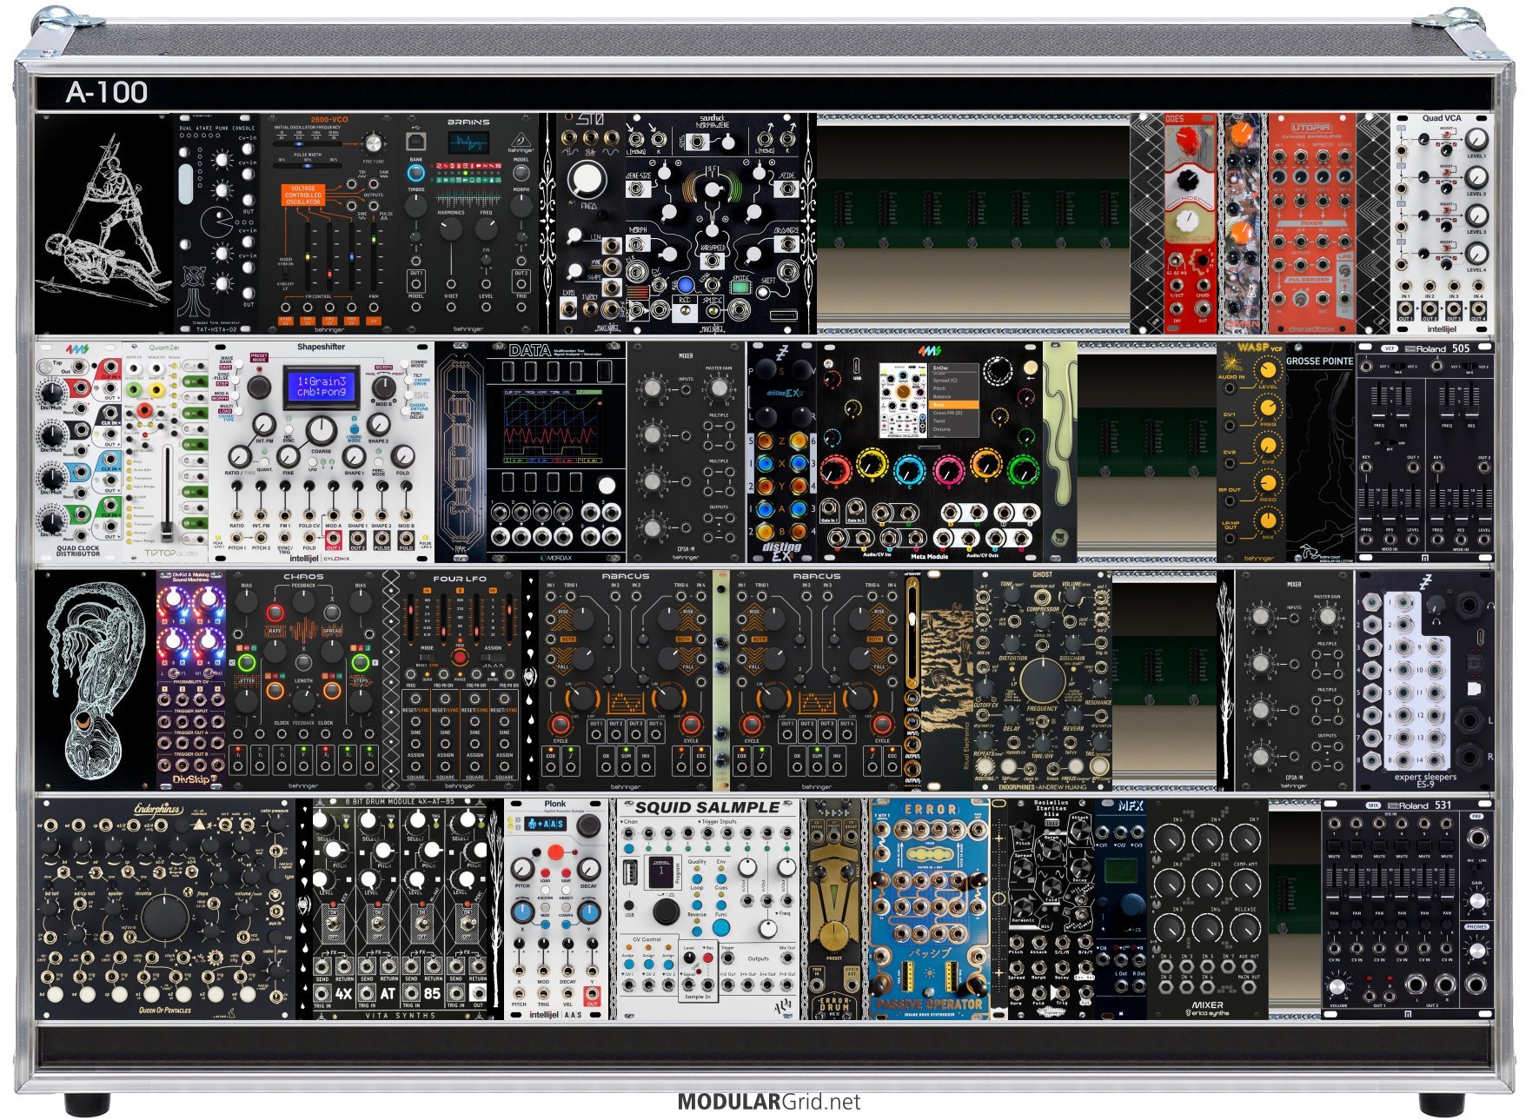Viewport: 1539px width, 1120px height.
Task: Click the LEVEL 1 knob on Quad VCA
Action: coord(1476,140)
